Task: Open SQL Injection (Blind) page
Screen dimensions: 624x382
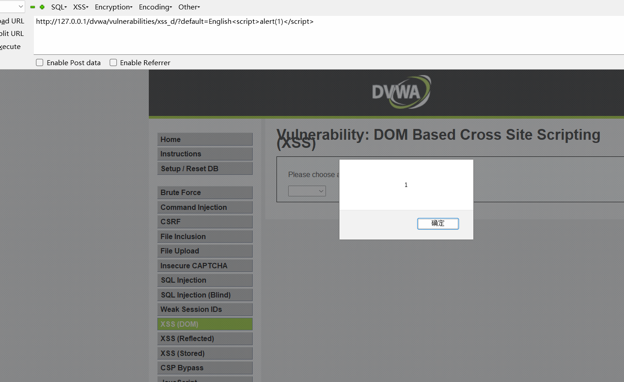Action: coord(205,295)
